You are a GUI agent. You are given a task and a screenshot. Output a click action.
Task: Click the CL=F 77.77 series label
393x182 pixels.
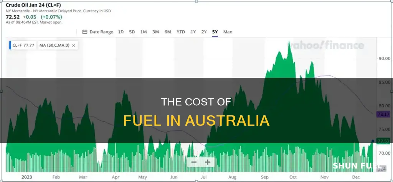[x=23, y=45]
